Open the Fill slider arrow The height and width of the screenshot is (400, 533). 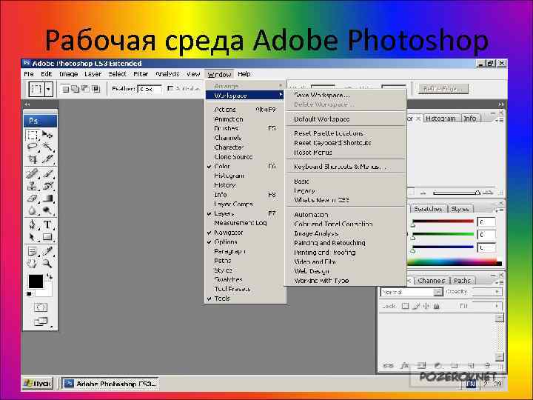(x=497, y=306)
